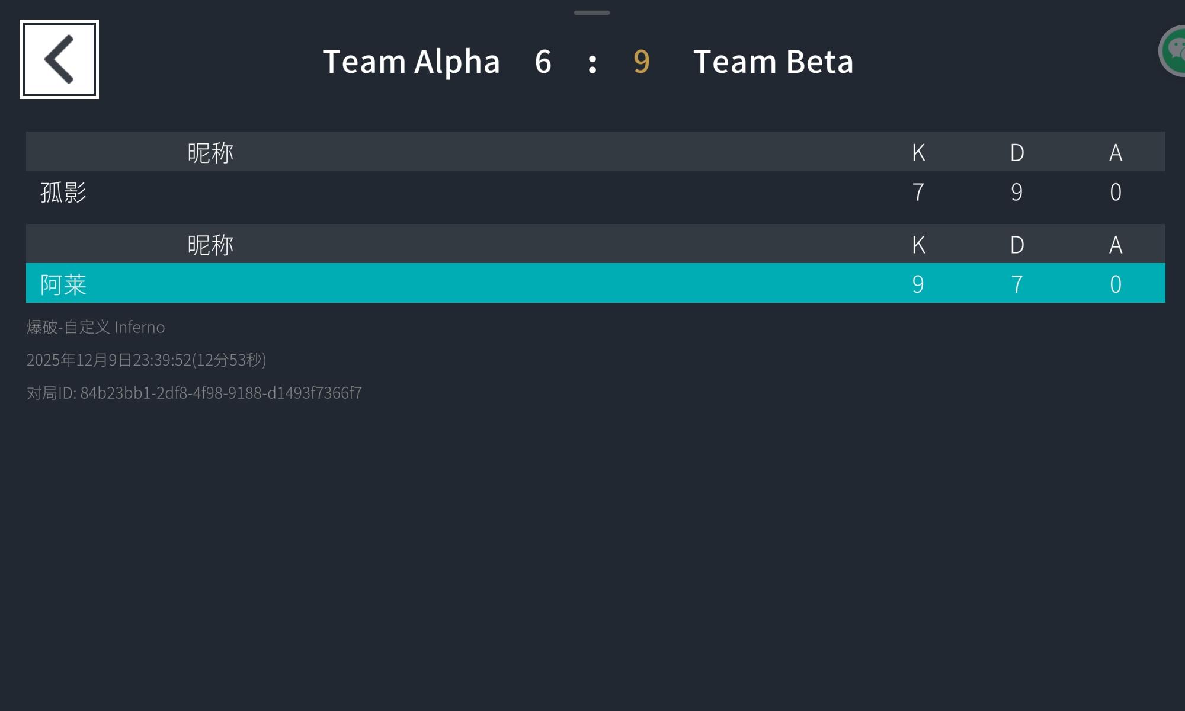
Task: Sort first table by K column
Action: pyautogui.click(x=918, y=153)
